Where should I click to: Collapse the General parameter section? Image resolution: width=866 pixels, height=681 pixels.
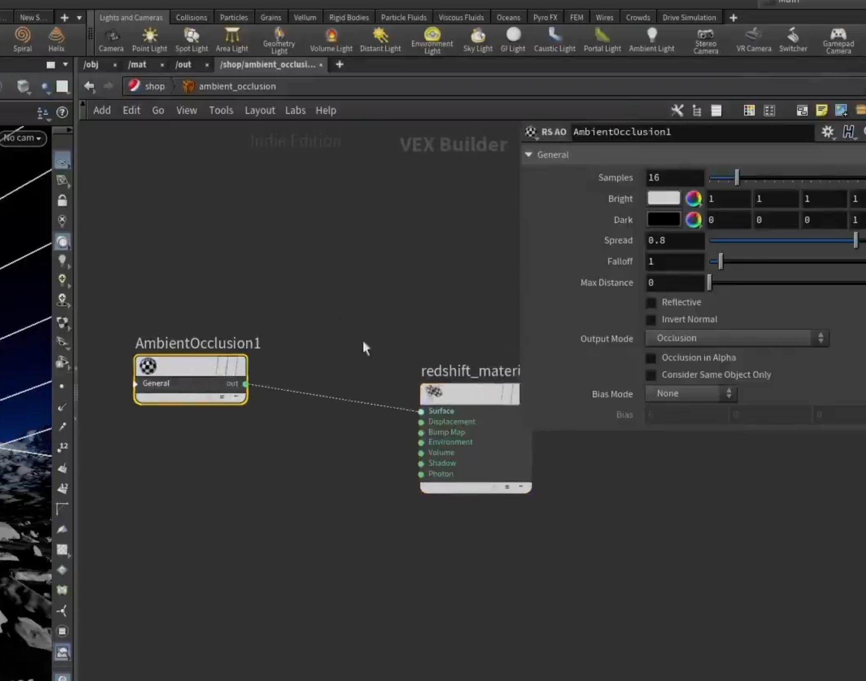click(x=528, y=155)
